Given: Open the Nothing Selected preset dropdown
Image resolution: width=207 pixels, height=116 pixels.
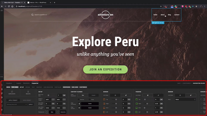Looking at the screenshot, I should 16,104.
